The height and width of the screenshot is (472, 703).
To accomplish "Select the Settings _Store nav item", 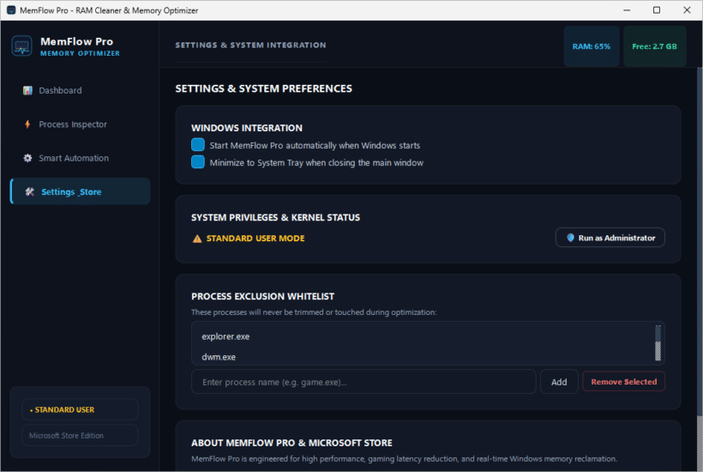I will tap(81, 191).
